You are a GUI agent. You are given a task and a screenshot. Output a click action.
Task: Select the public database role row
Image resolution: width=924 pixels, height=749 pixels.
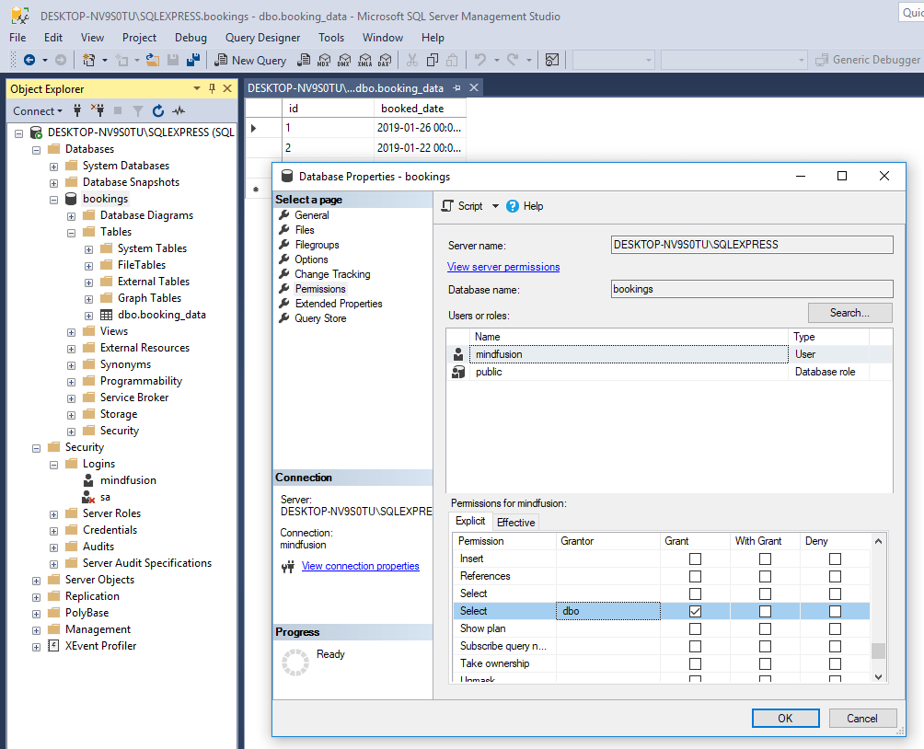pyautogui.click(x=489, y=372)
